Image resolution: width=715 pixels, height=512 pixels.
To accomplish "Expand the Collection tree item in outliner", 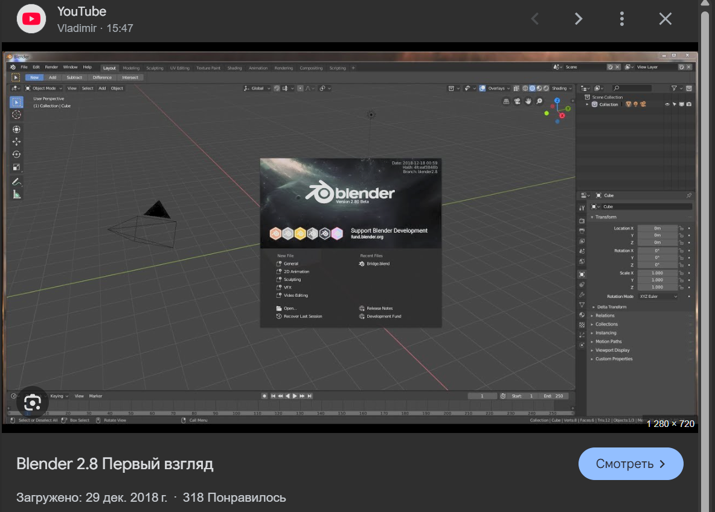I will [x=588, y=104].
